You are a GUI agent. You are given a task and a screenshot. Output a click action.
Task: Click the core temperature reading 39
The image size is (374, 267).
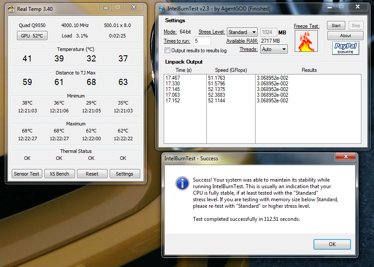(x=59, y=58)
